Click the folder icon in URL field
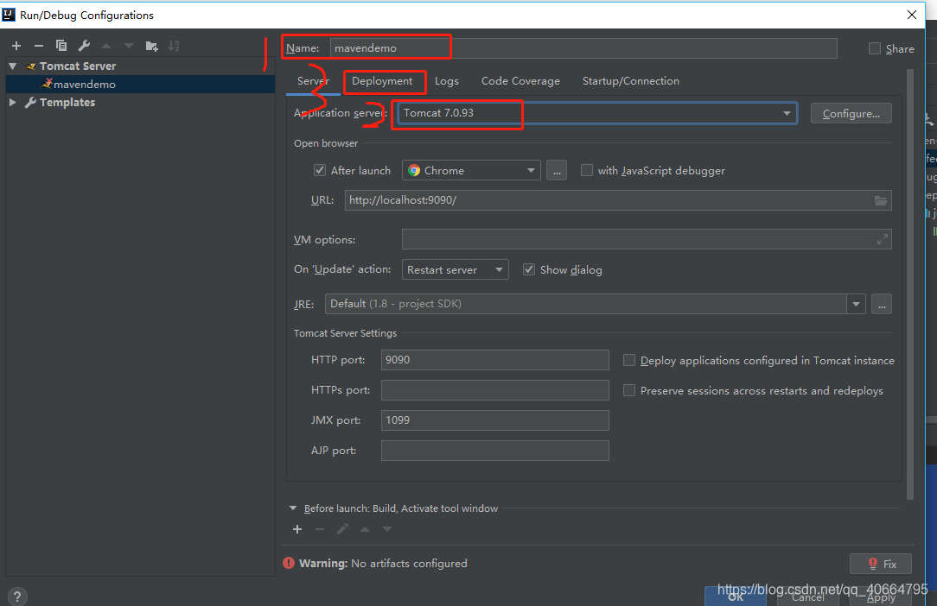The width and height of the screenshot is (937, 606). coord(881,200)
